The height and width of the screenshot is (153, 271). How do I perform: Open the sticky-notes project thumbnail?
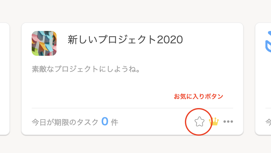tap(44, 43)
